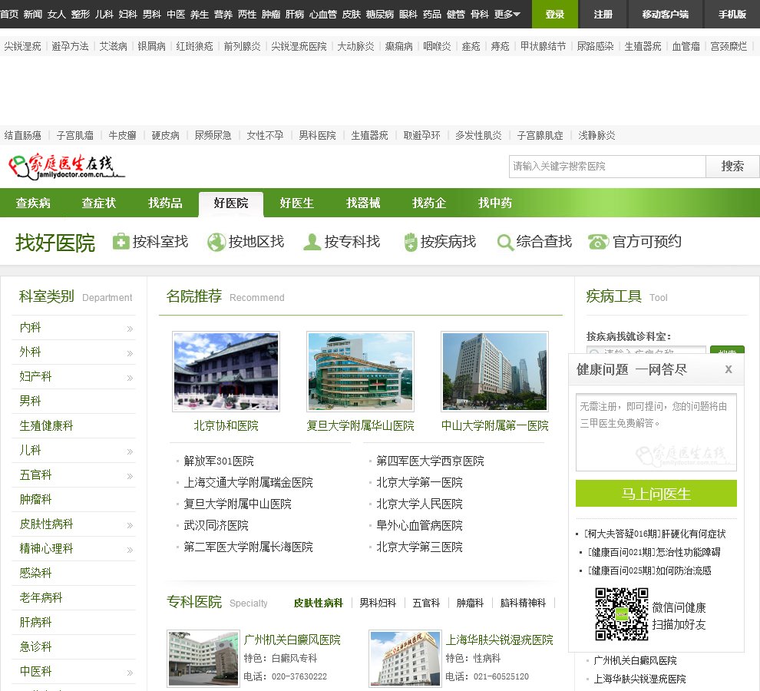Open the 甲状腺结节 topic link
This screenshot has width=760, height=691.
pyautogui.click(x=543, y=47)
